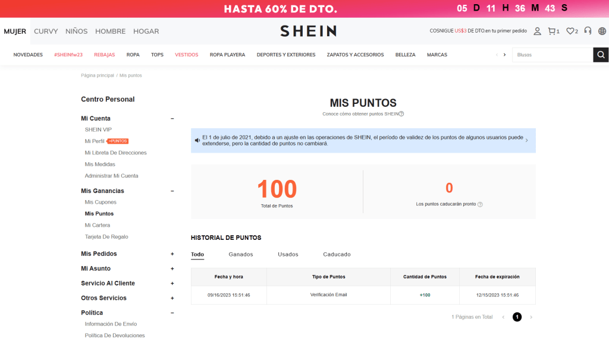Select the HOMBRE department tab
This screenshot has height=345, width=609.
tap(110, 31)
